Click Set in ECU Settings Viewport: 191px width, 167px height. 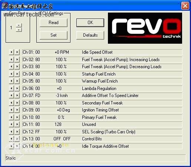(53, 35)
